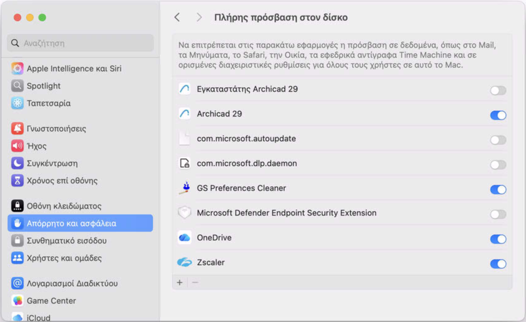Click the Apple Intelligence και Siri icon
This screenshot has height=322, width=526.
(17, 68)
